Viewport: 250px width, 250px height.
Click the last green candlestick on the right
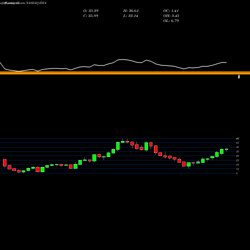226,149
